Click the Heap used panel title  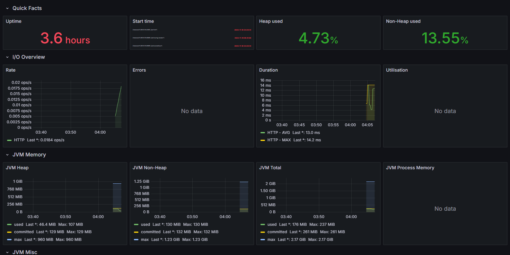(x=271, y=21)
